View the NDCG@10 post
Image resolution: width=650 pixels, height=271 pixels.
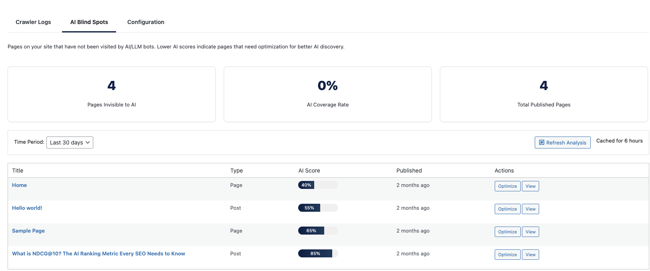tap(530, 255)
